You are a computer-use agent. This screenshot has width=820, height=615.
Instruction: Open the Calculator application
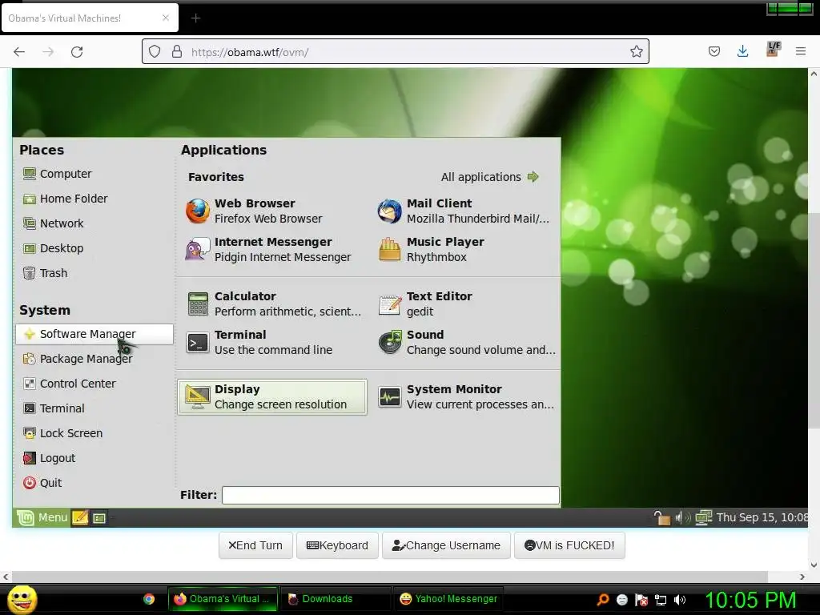point(272,303)
